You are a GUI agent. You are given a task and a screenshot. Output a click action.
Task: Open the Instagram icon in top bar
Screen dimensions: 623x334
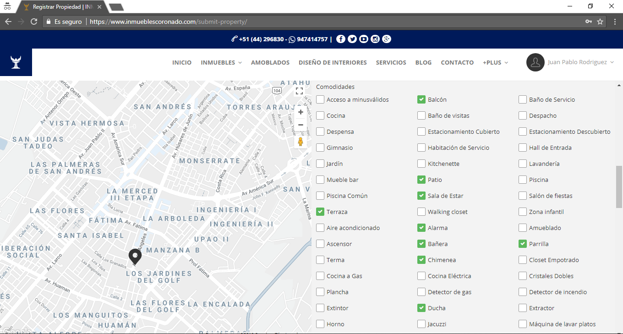coord(375,39)
